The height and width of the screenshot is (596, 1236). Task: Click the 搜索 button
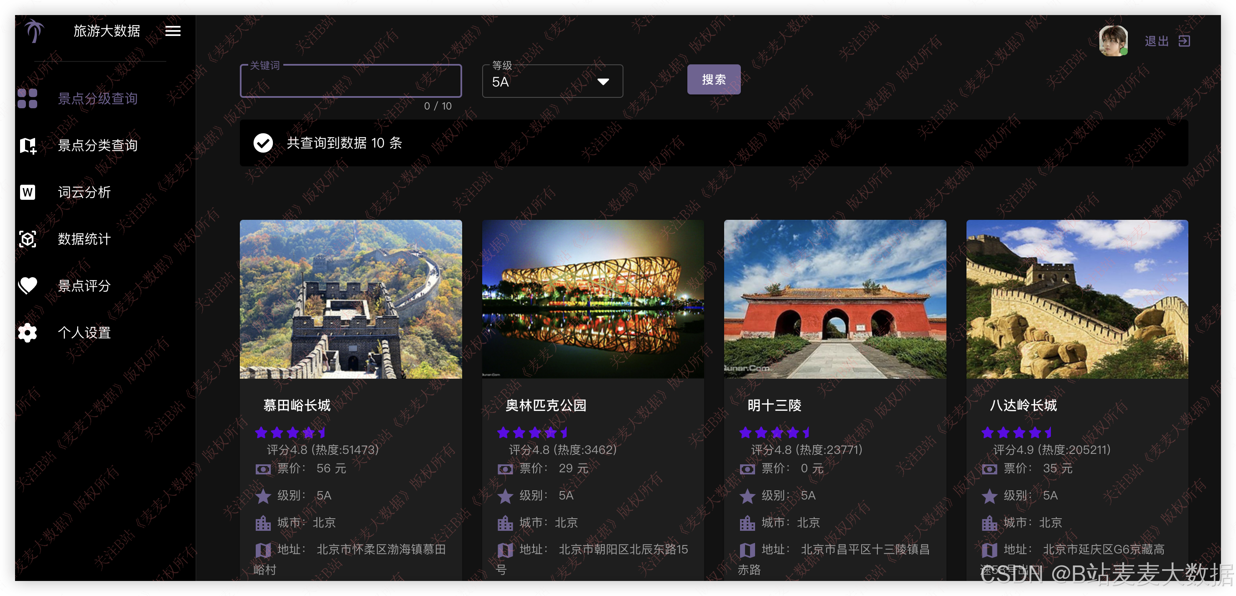714,79
